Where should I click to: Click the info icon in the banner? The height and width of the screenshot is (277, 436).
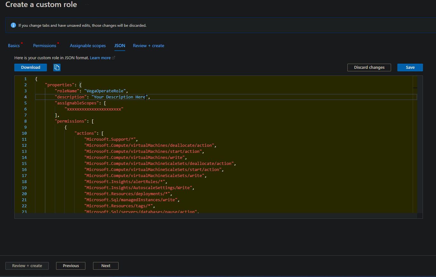[x=13, y=25]
